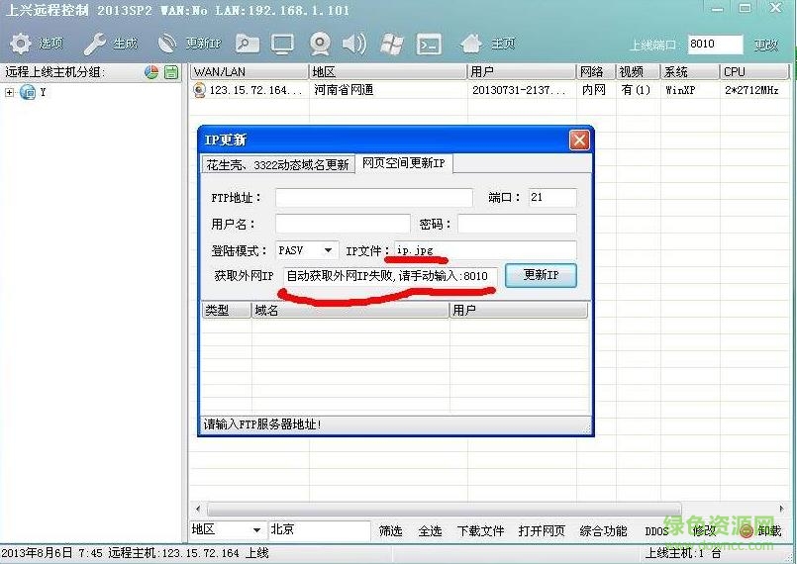Screen dimensions: 797x564
Task: Click the 修改 button
Action: click(x=705, y=531)
